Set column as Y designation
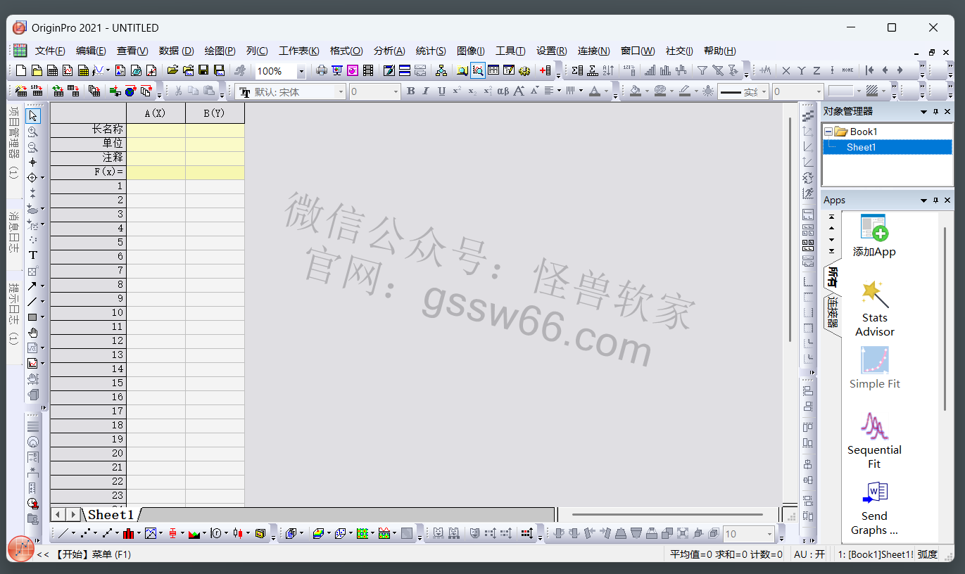Viewport: 965px width, 574px height. tap(801, 70)
